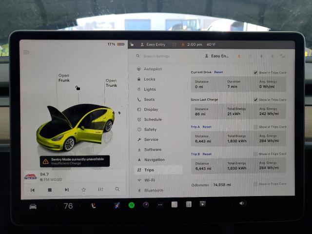This screenshot has width=312, height=234.
Task: Tap Open Trunk
Action: (x=111, y=83)
